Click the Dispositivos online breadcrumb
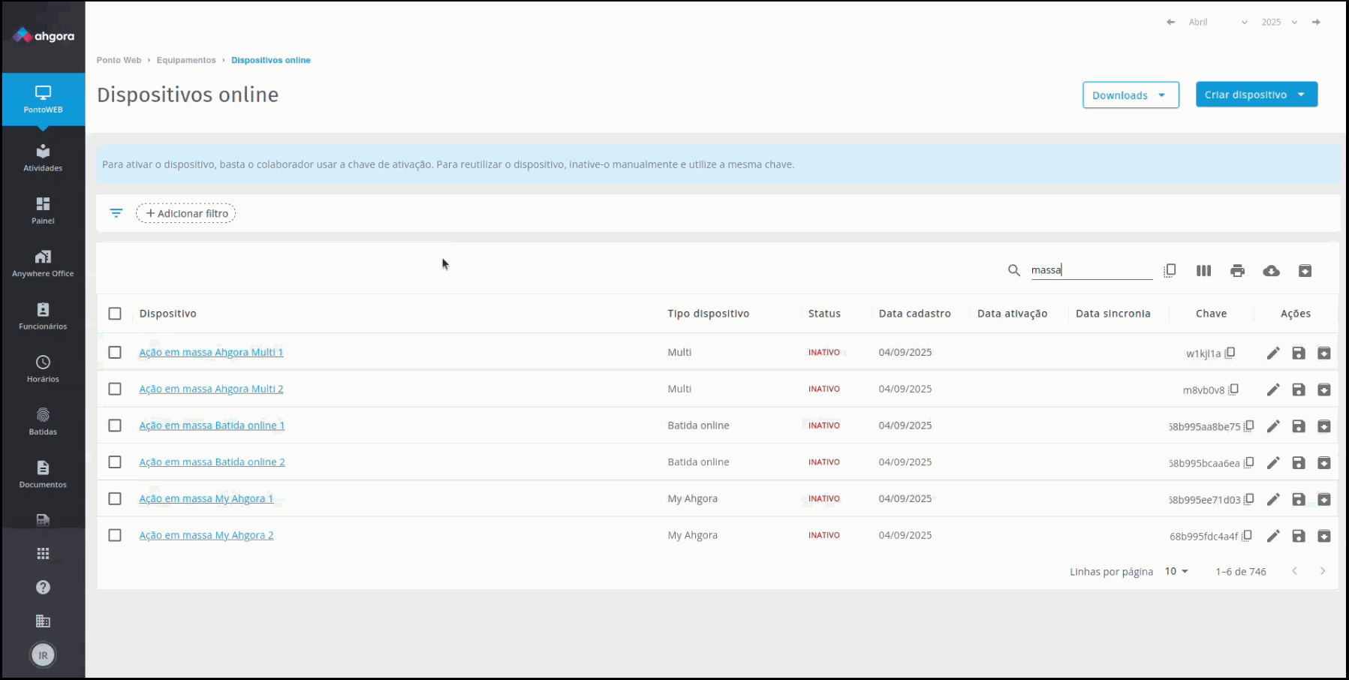This screenshot has width=1349, height=680. pos(271,60)
